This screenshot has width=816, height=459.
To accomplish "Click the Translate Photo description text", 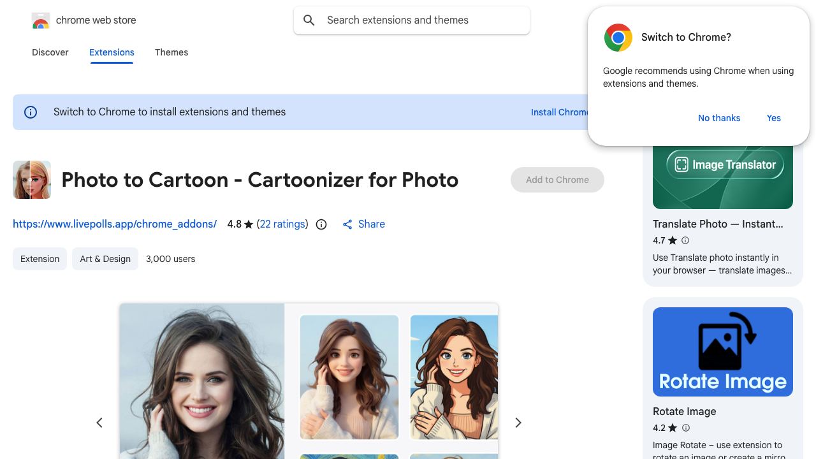I will coord(722,264).
